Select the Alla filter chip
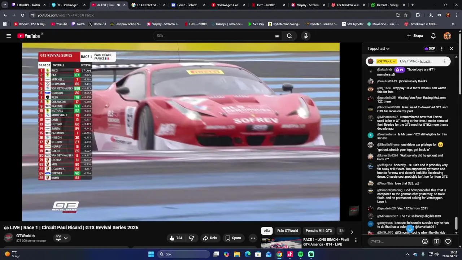Image resolution: width=462 pixels, height=260 pixels. 267,231
